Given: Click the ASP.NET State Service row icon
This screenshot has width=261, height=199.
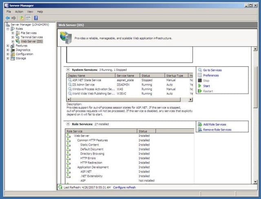Looking at the screenshot, I should [70, 80].
